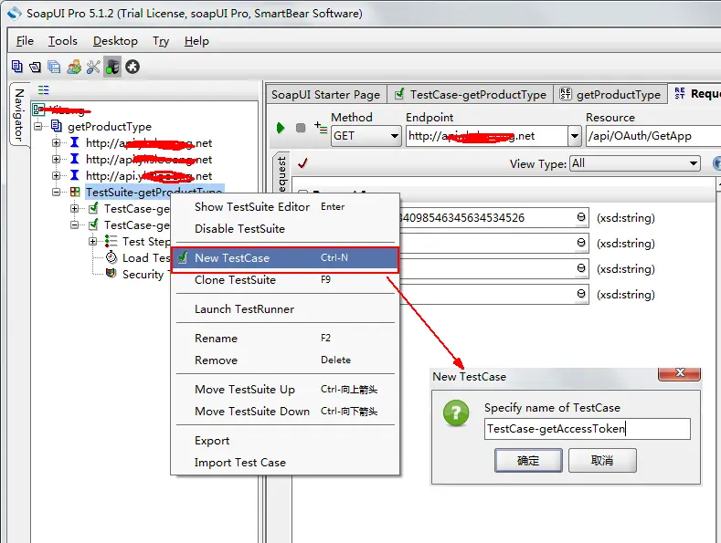Click the grey stop request button
The width and height of the screenshot is (721, 543).
[x=301, y=128]
